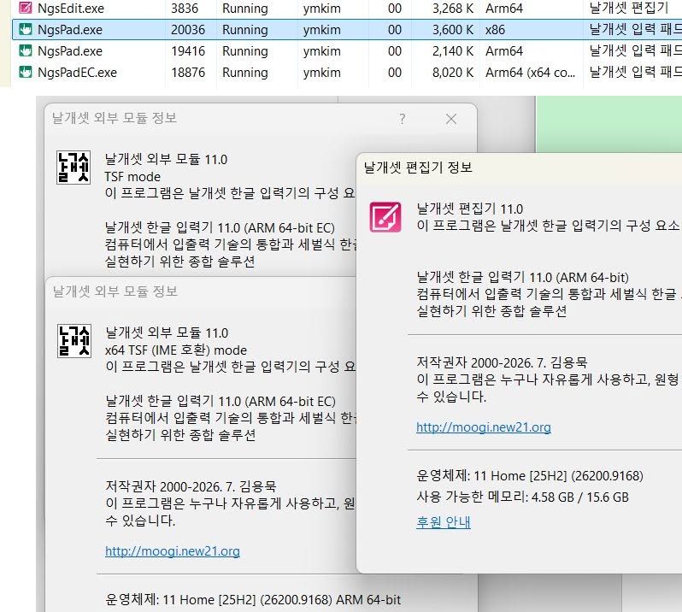Click icon of NgsPad.exe with PID 19416
Image resolution: width=682 pixels, height=612 pixels.
pos(26,50)
